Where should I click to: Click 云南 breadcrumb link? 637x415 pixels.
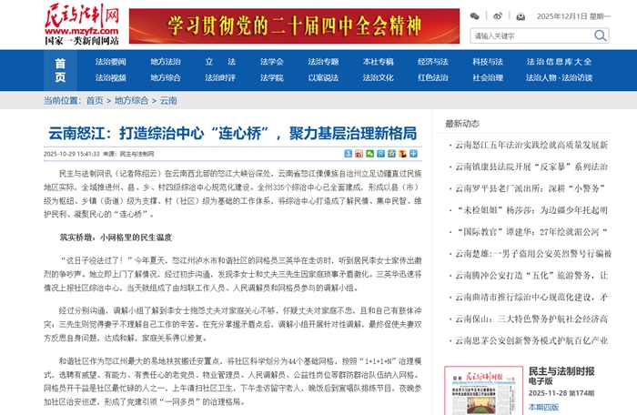[x=168, y=100]
